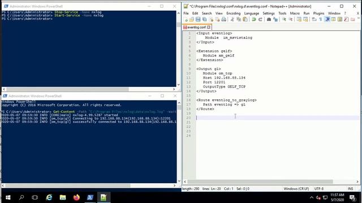Image resolution: width=362 pixels, height=203 pixels.
Task: Open the Window menu
Action: (334, 14)
